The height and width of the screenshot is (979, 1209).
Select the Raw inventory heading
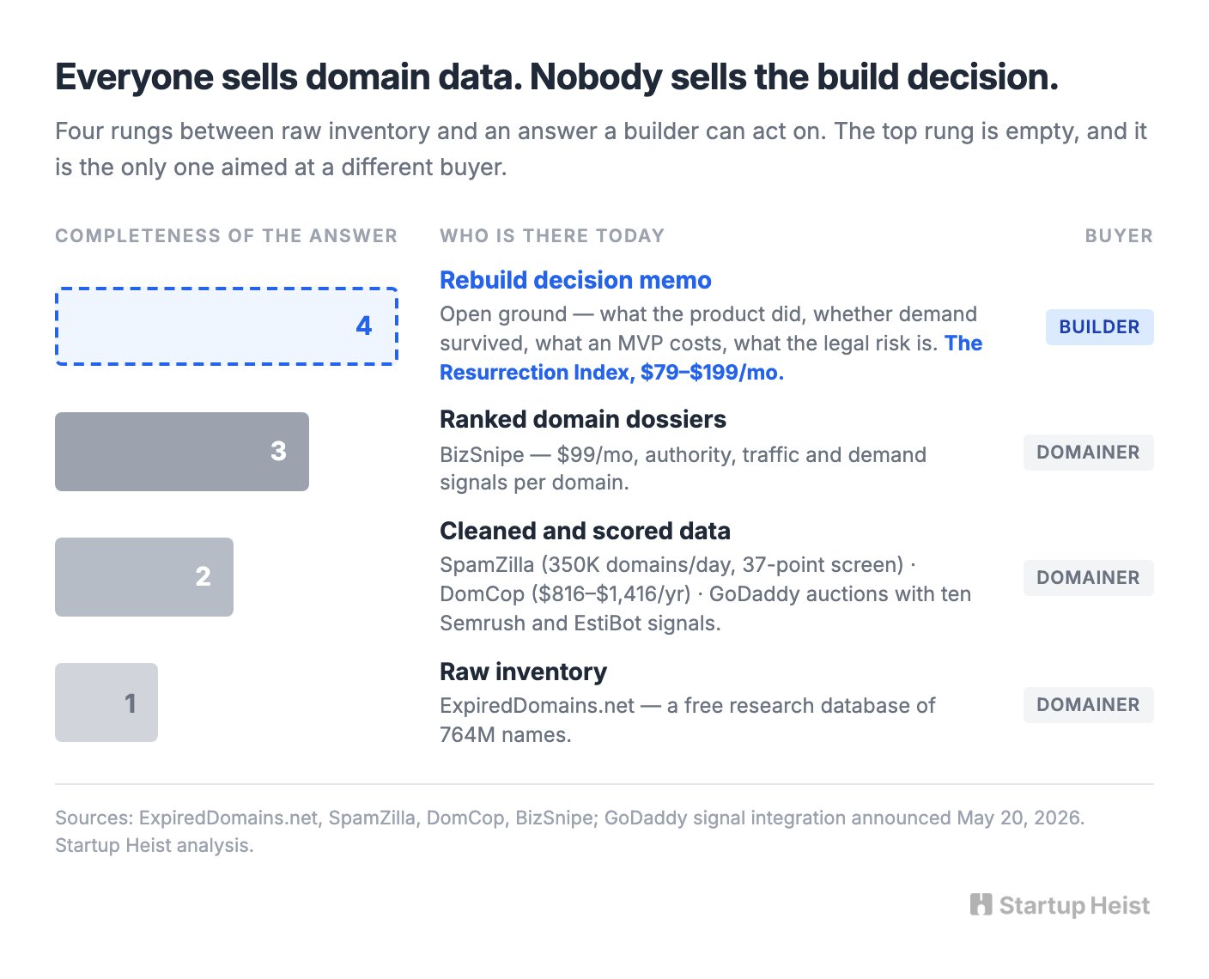523,672
